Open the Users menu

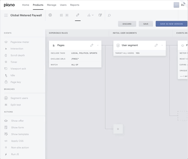point(63,5)
